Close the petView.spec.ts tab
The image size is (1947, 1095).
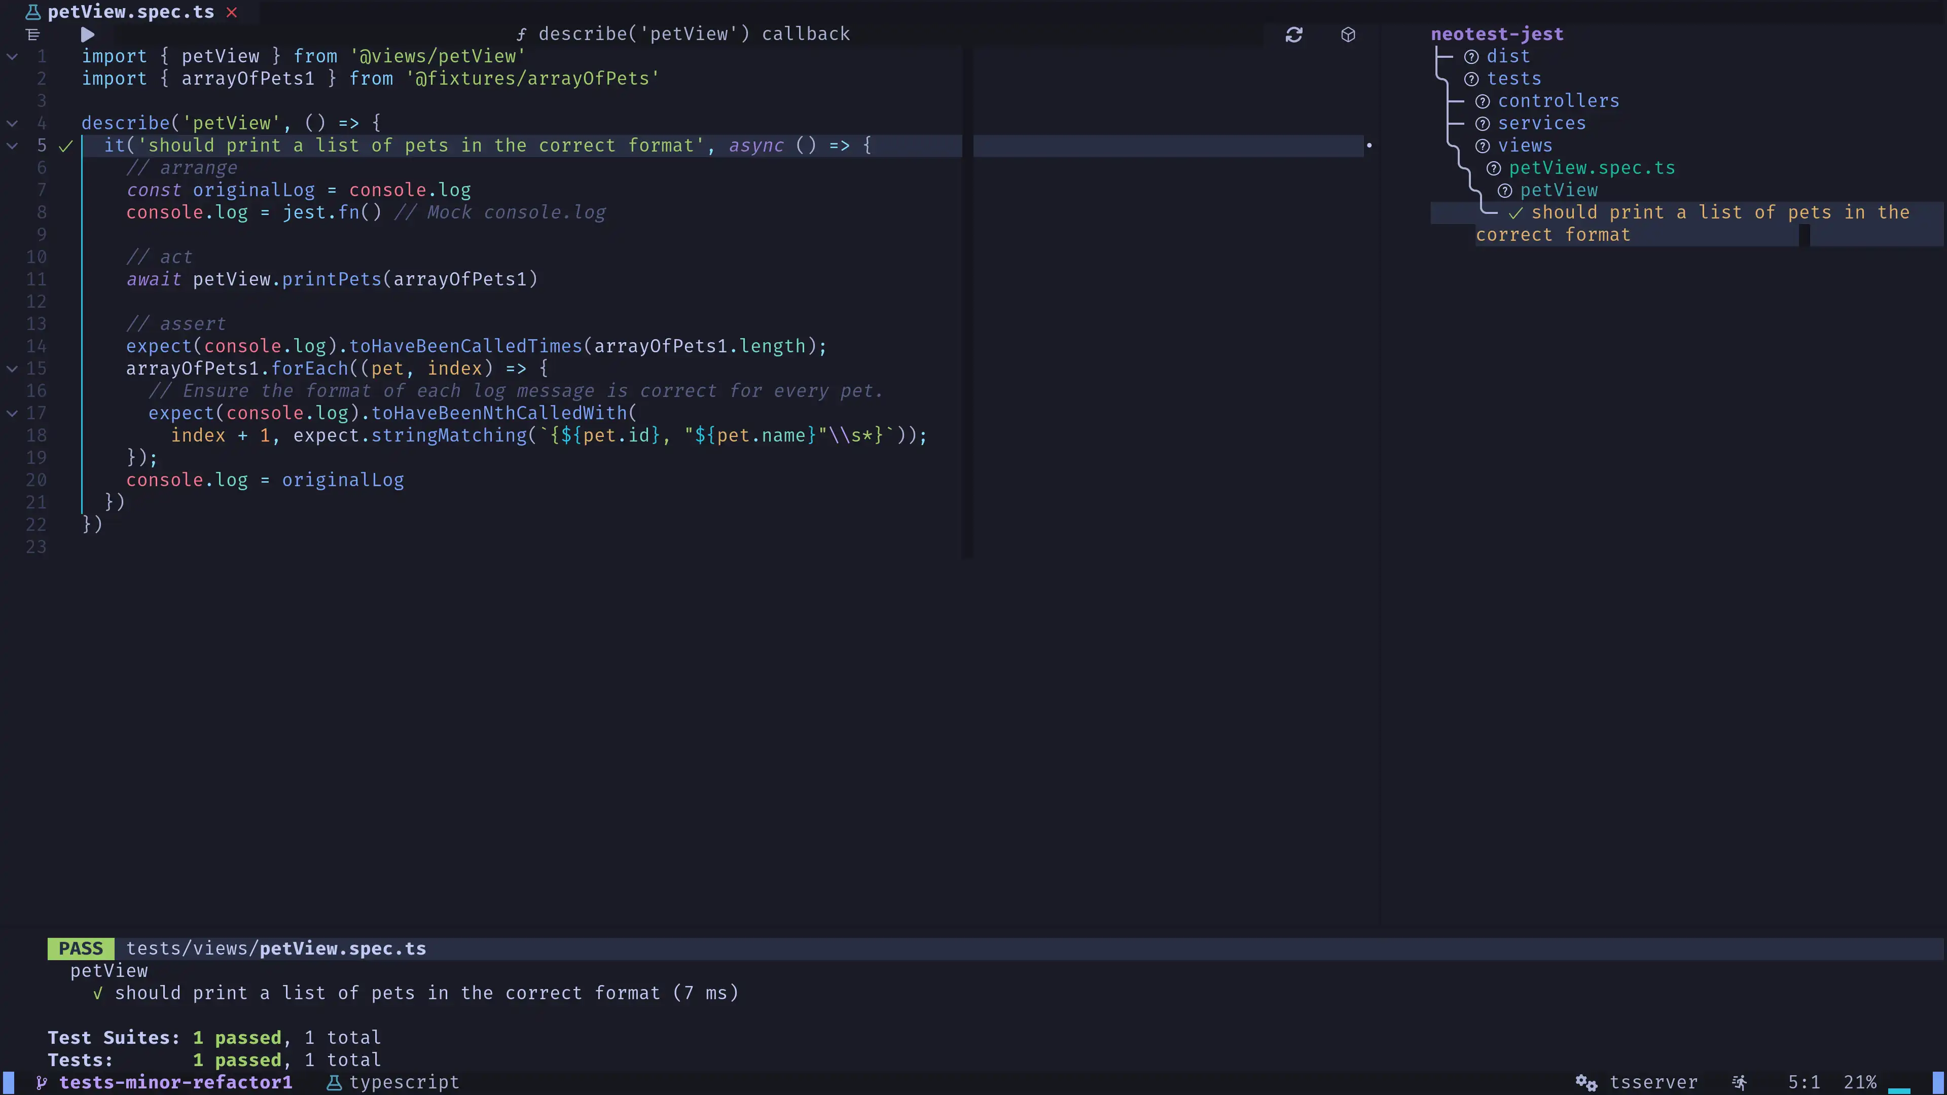coord(232,12)
